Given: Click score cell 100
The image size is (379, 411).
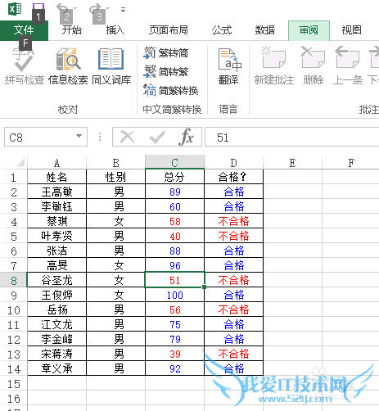Looking at the screenshot, I should click(x=174, y=295).
